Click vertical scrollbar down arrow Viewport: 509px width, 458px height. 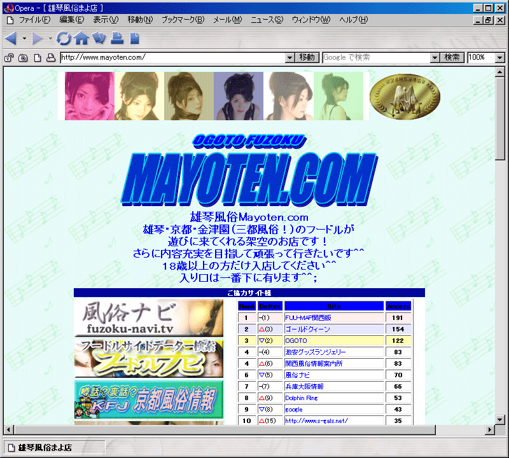tap(500, 419)
